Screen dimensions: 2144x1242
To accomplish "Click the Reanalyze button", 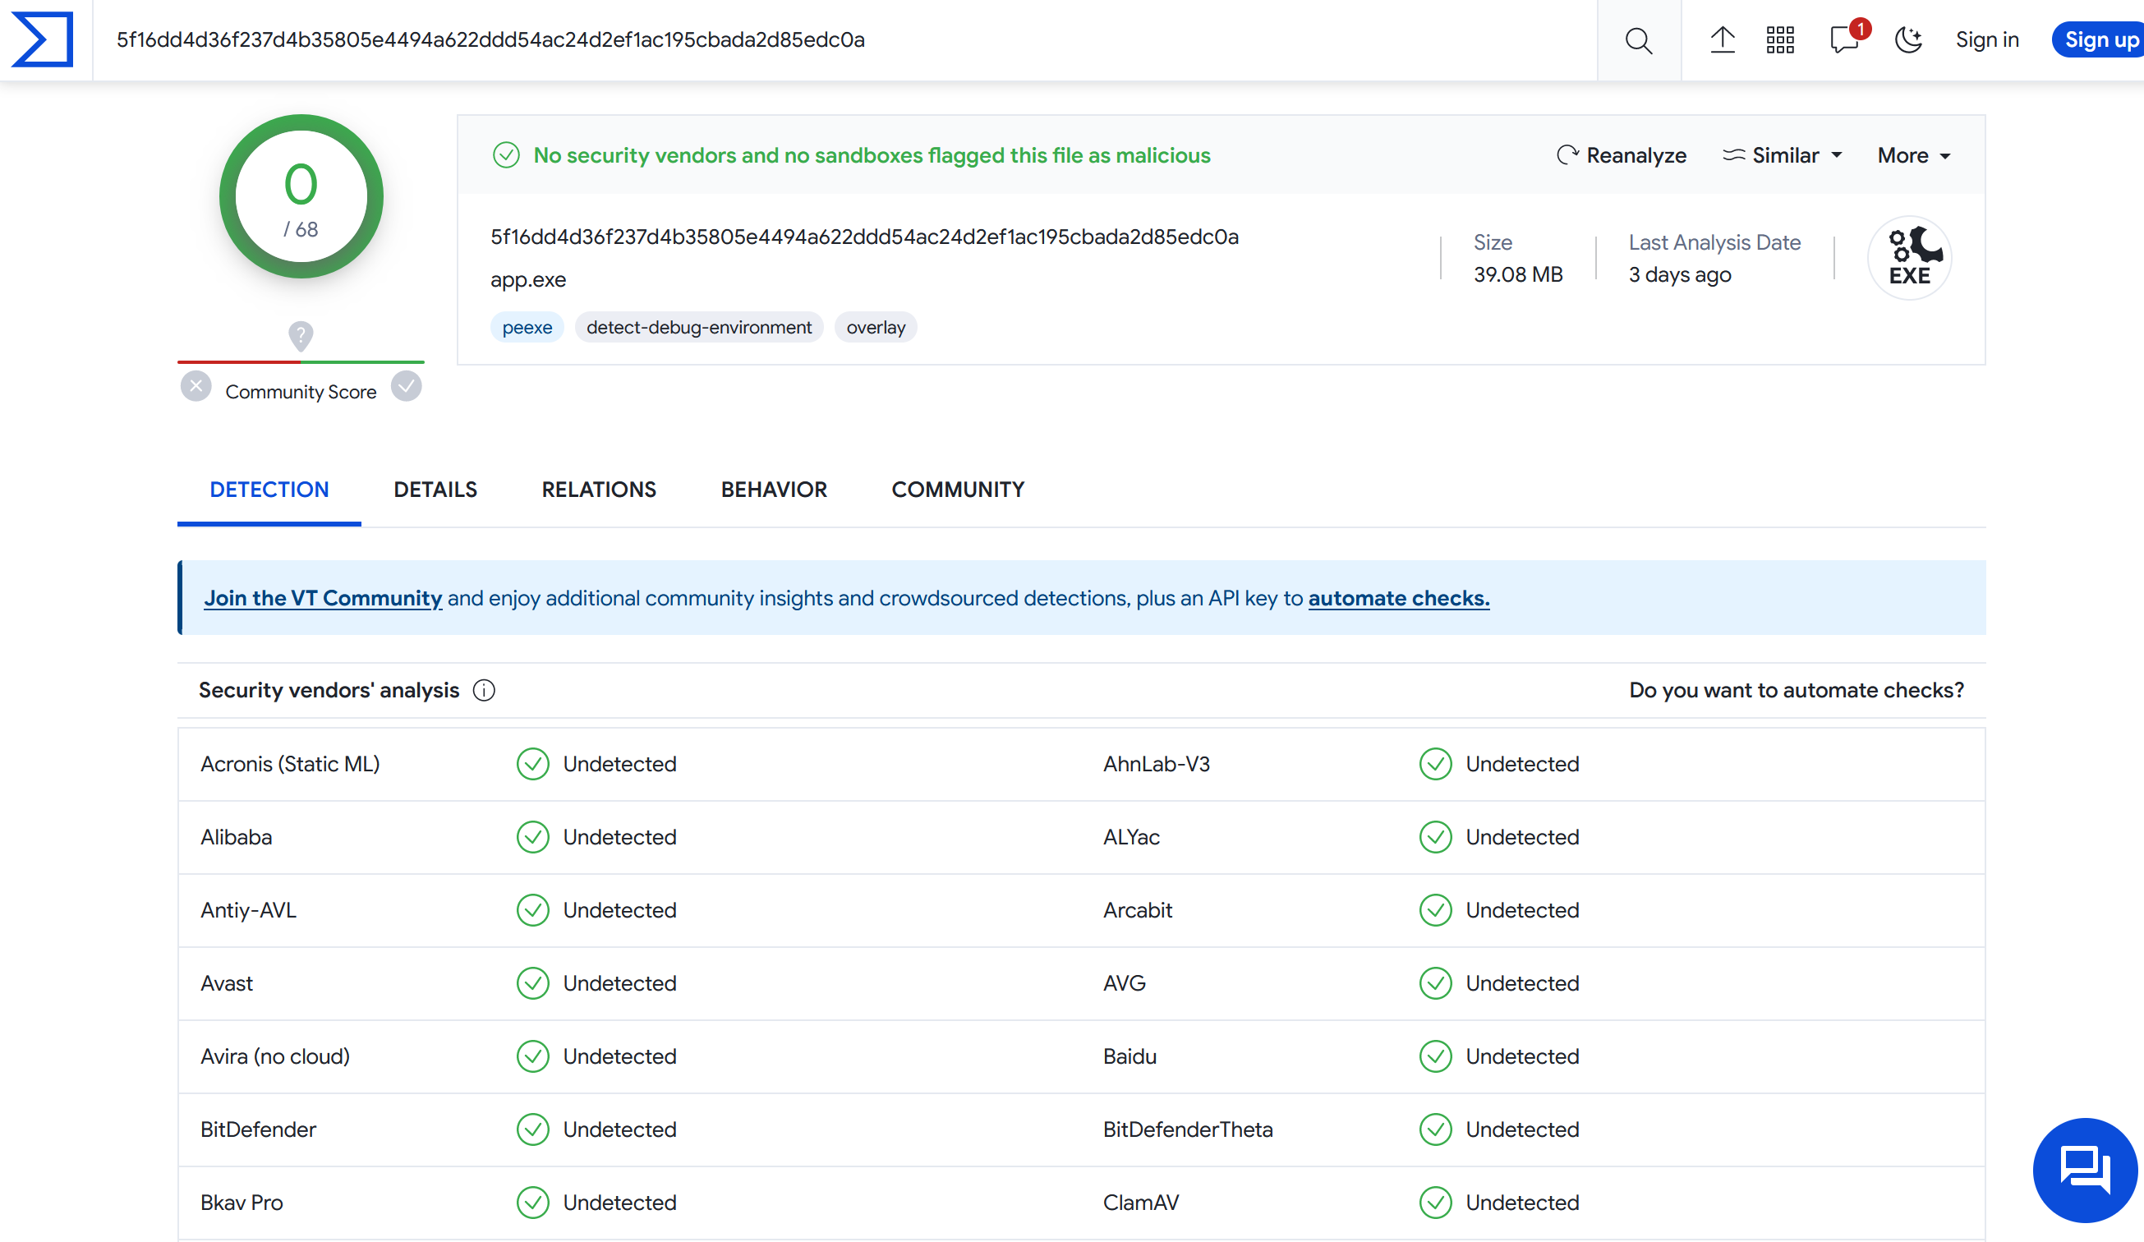I will [1621, 156].
